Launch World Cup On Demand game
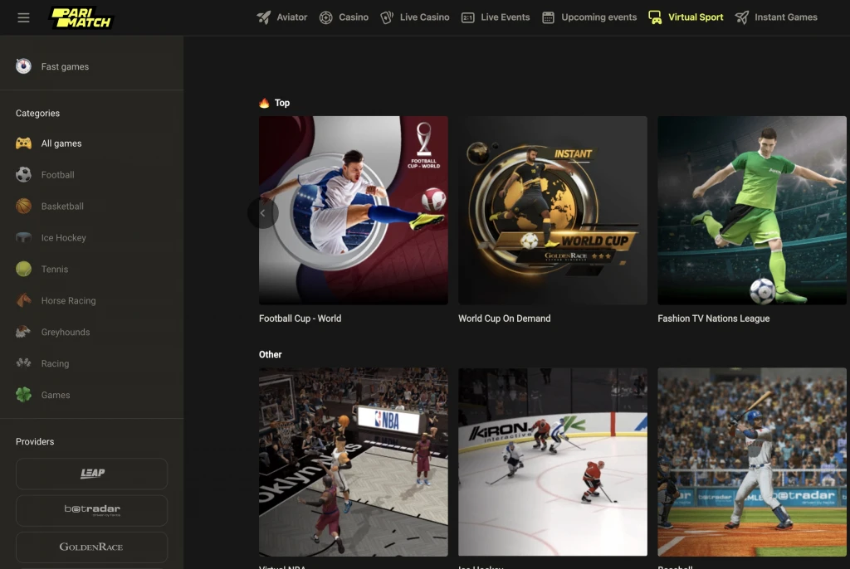 pyautogui.click(x=552, y=210)
